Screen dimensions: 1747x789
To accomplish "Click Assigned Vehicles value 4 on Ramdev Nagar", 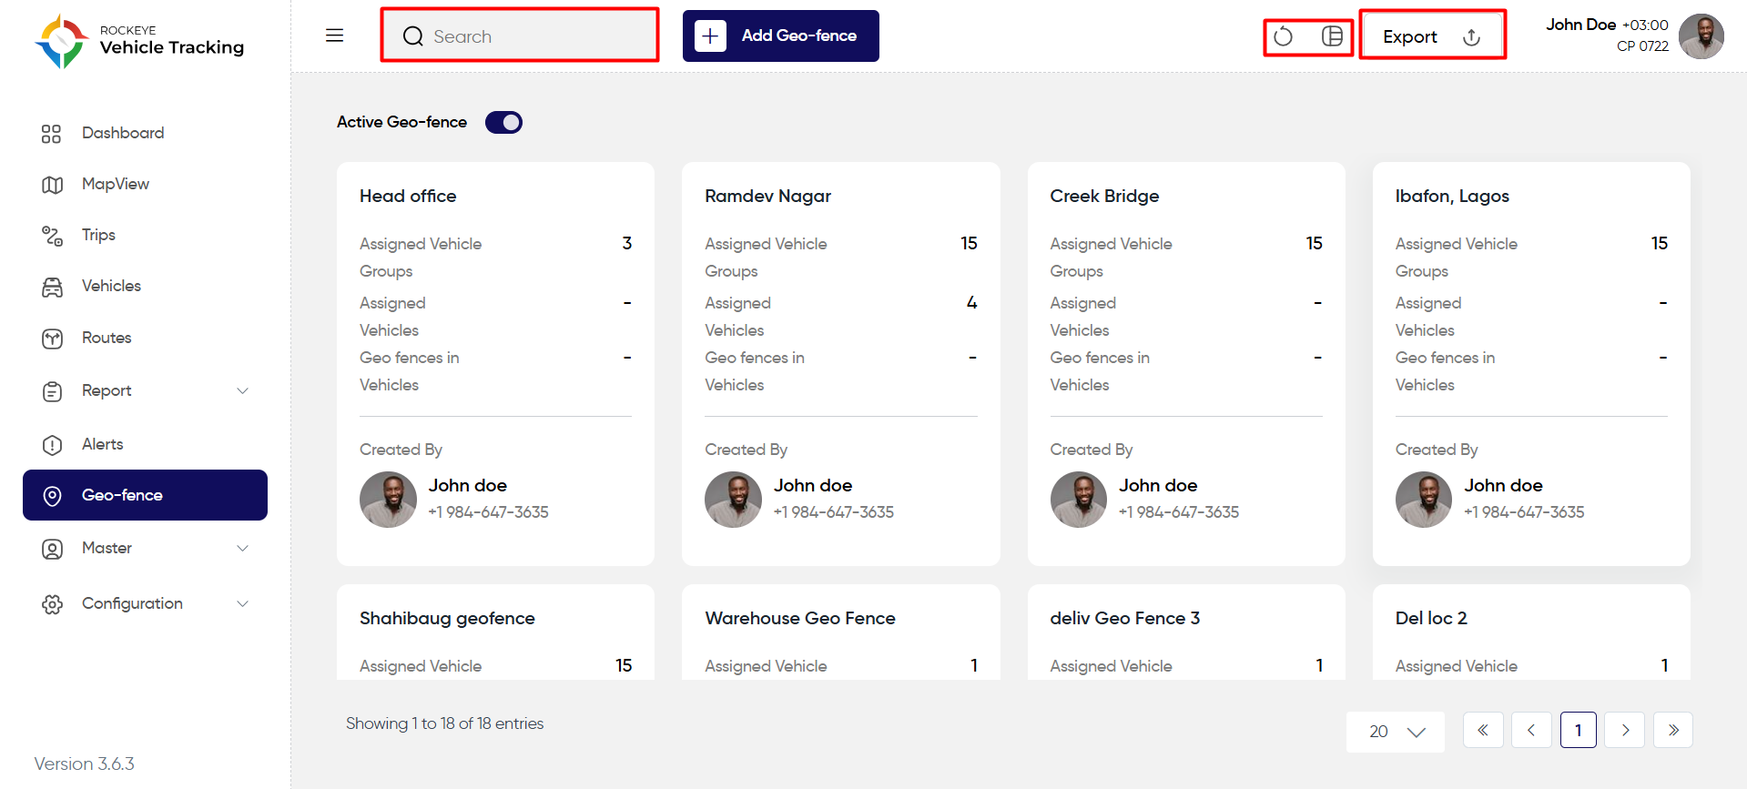I will click(971, 302).
